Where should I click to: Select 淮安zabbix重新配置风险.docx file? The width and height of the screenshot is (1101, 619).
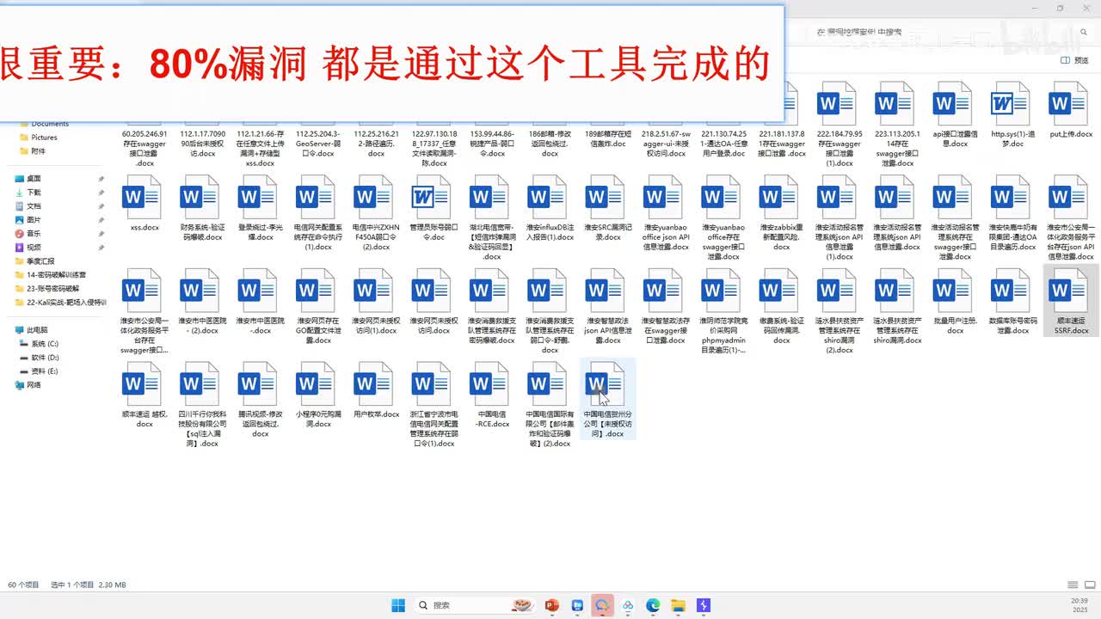(781, 215)
